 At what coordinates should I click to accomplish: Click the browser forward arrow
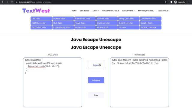tap(7, 2)
